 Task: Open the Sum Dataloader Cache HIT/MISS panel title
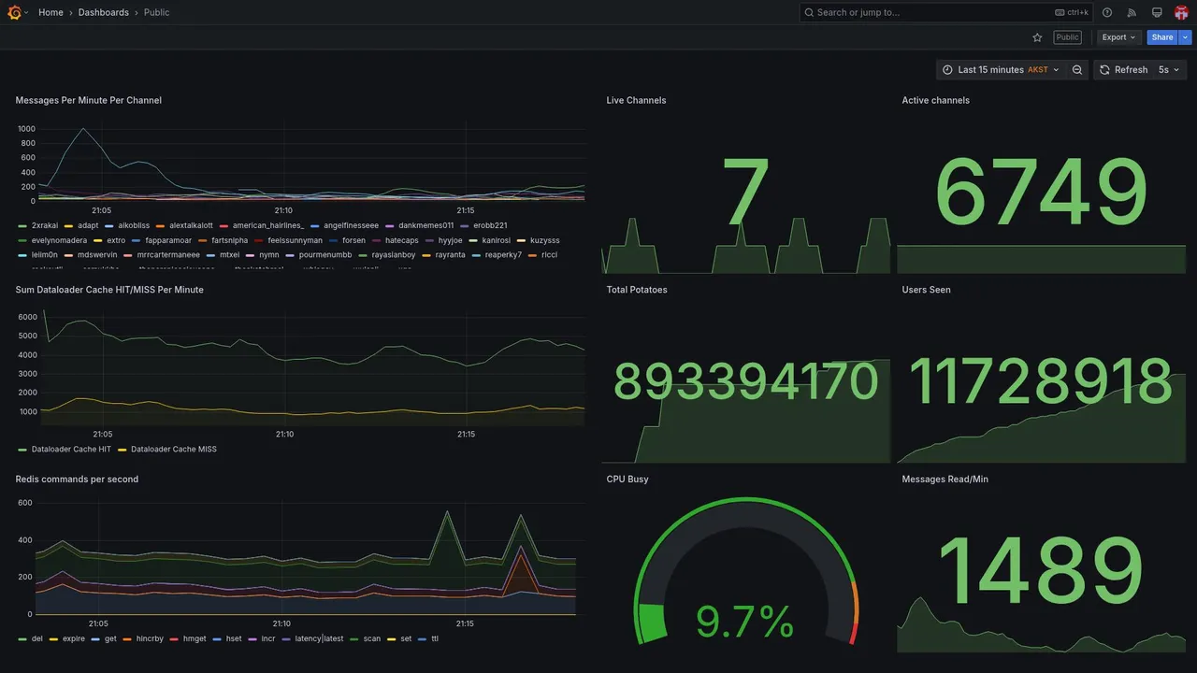[x=109, y=290]
